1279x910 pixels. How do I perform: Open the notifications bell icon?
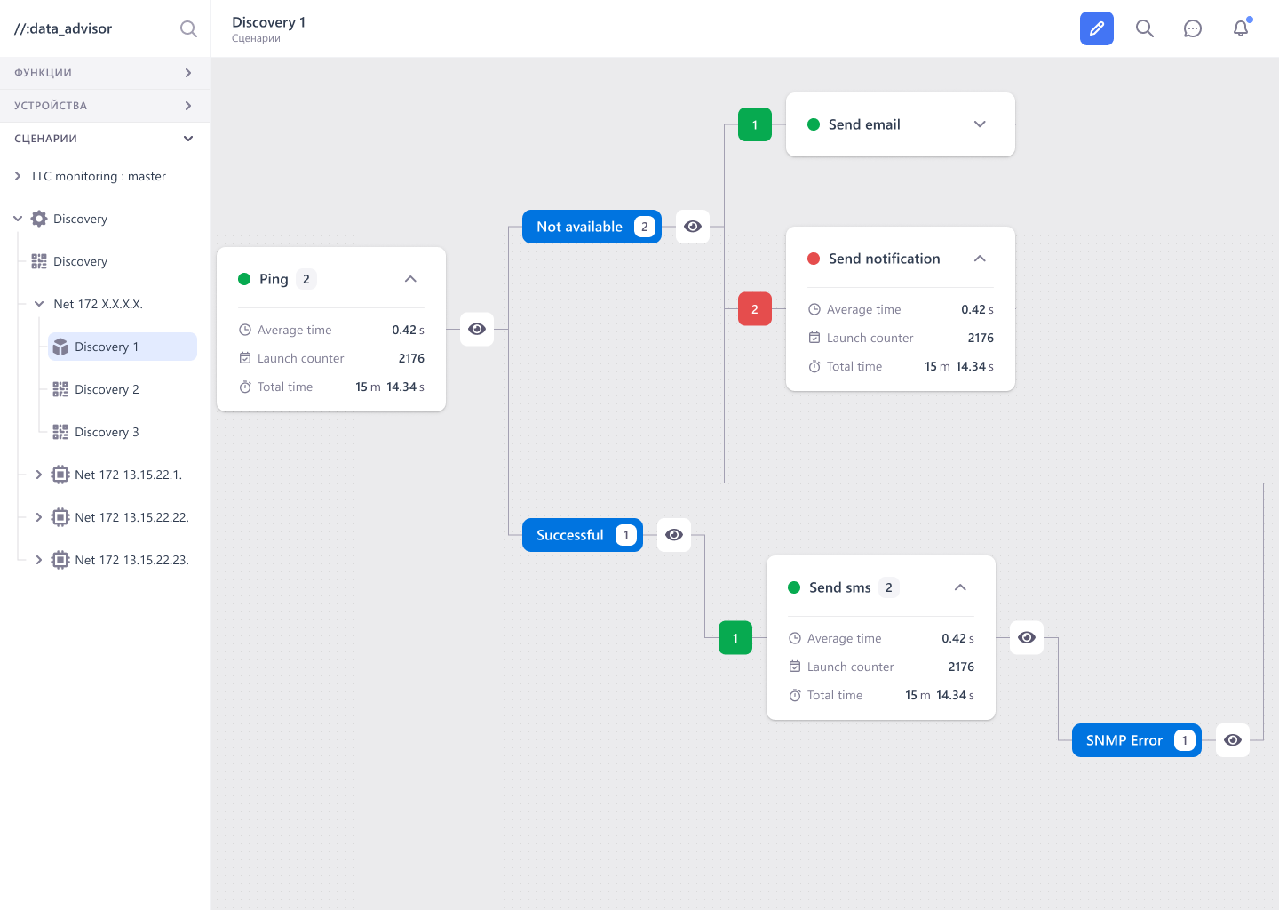coord(1241,28)
